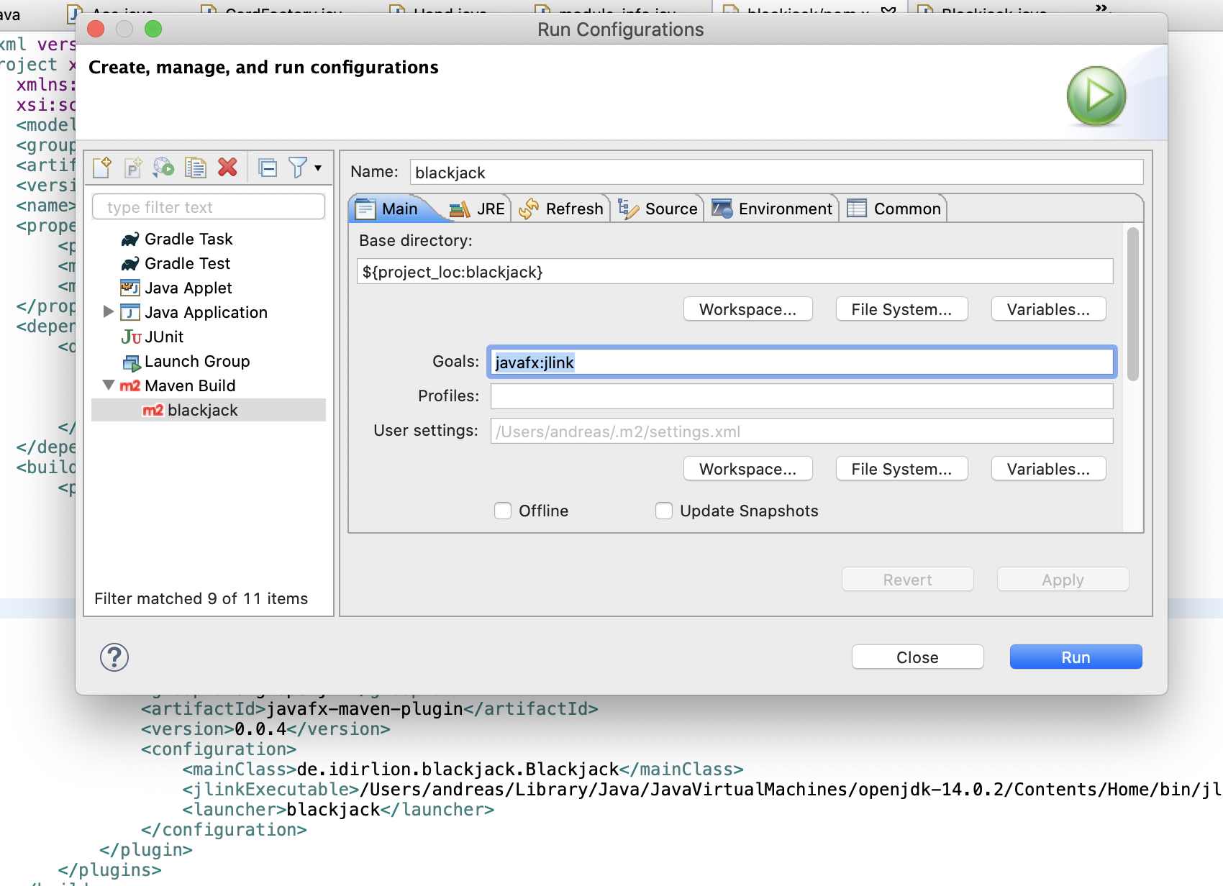Switch to the JRE tab
Image resolution: width=1223 pixels, height=886 pixels.
pos(479,209)
